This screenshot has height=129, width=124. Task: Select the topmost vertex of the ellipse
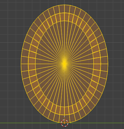pos(64,5)
